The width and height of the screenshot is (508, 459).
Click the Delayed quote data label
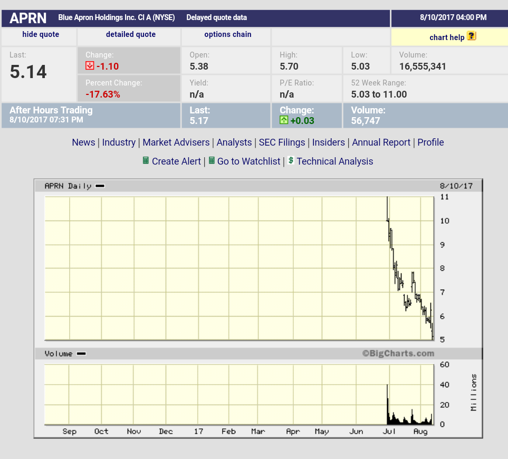coord(216,17)
